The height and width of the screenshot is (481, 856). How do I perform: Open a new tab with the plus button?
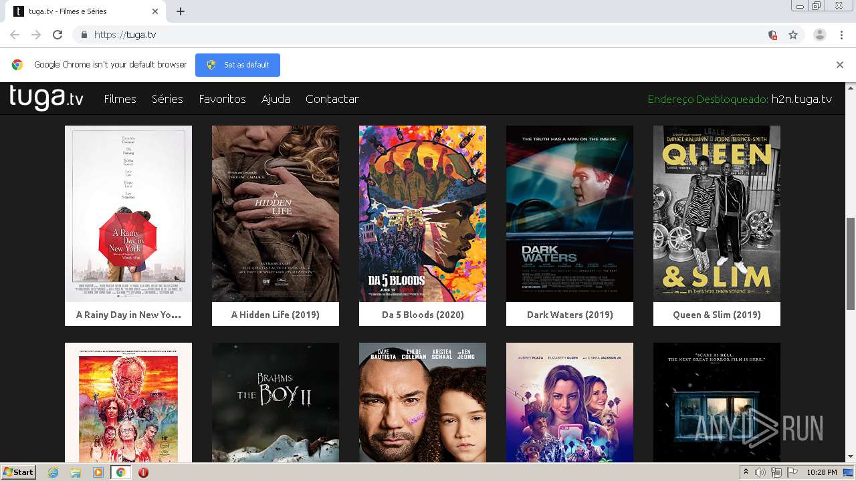(x=181, y=11)
